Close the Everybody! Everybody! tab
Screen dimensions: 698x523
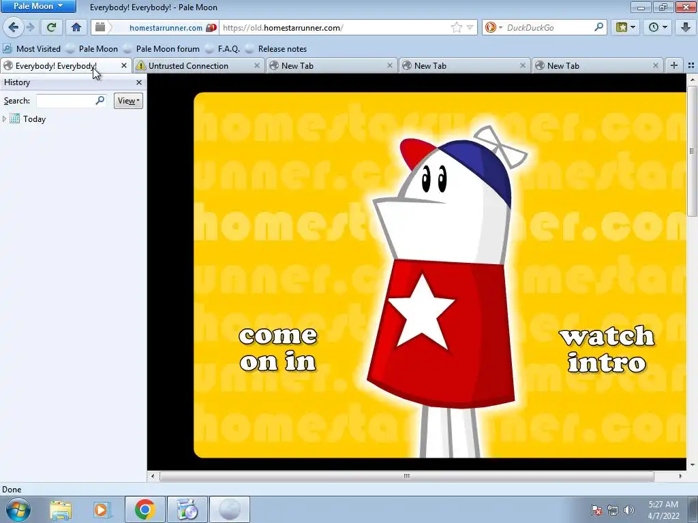coord(124,65)
